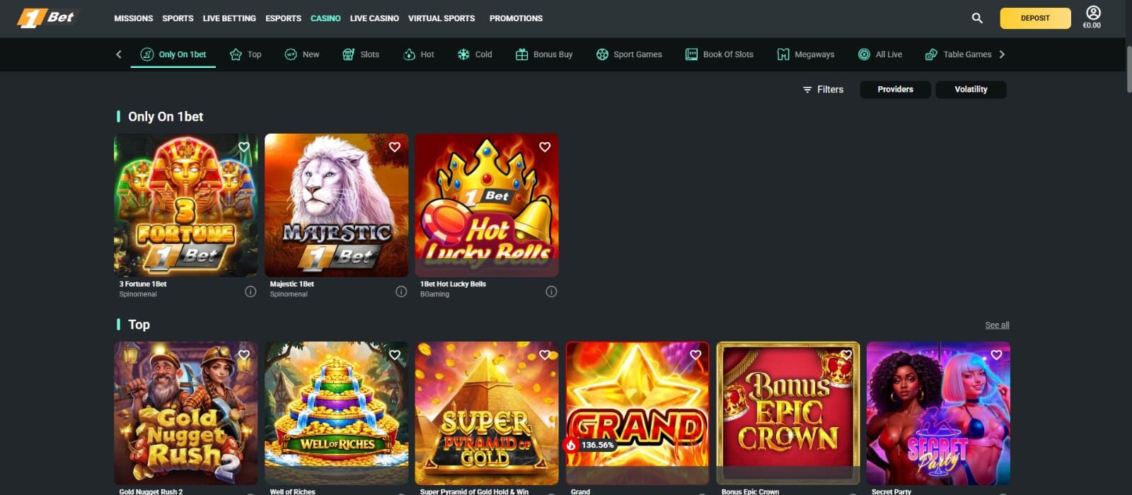Switch to the Megaways tab
The image size is (1132, 495).
(806, 54)
